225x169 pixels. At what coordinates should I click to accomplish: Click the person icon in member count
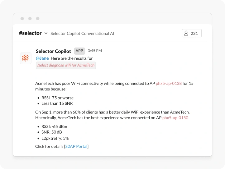[186, 33]
